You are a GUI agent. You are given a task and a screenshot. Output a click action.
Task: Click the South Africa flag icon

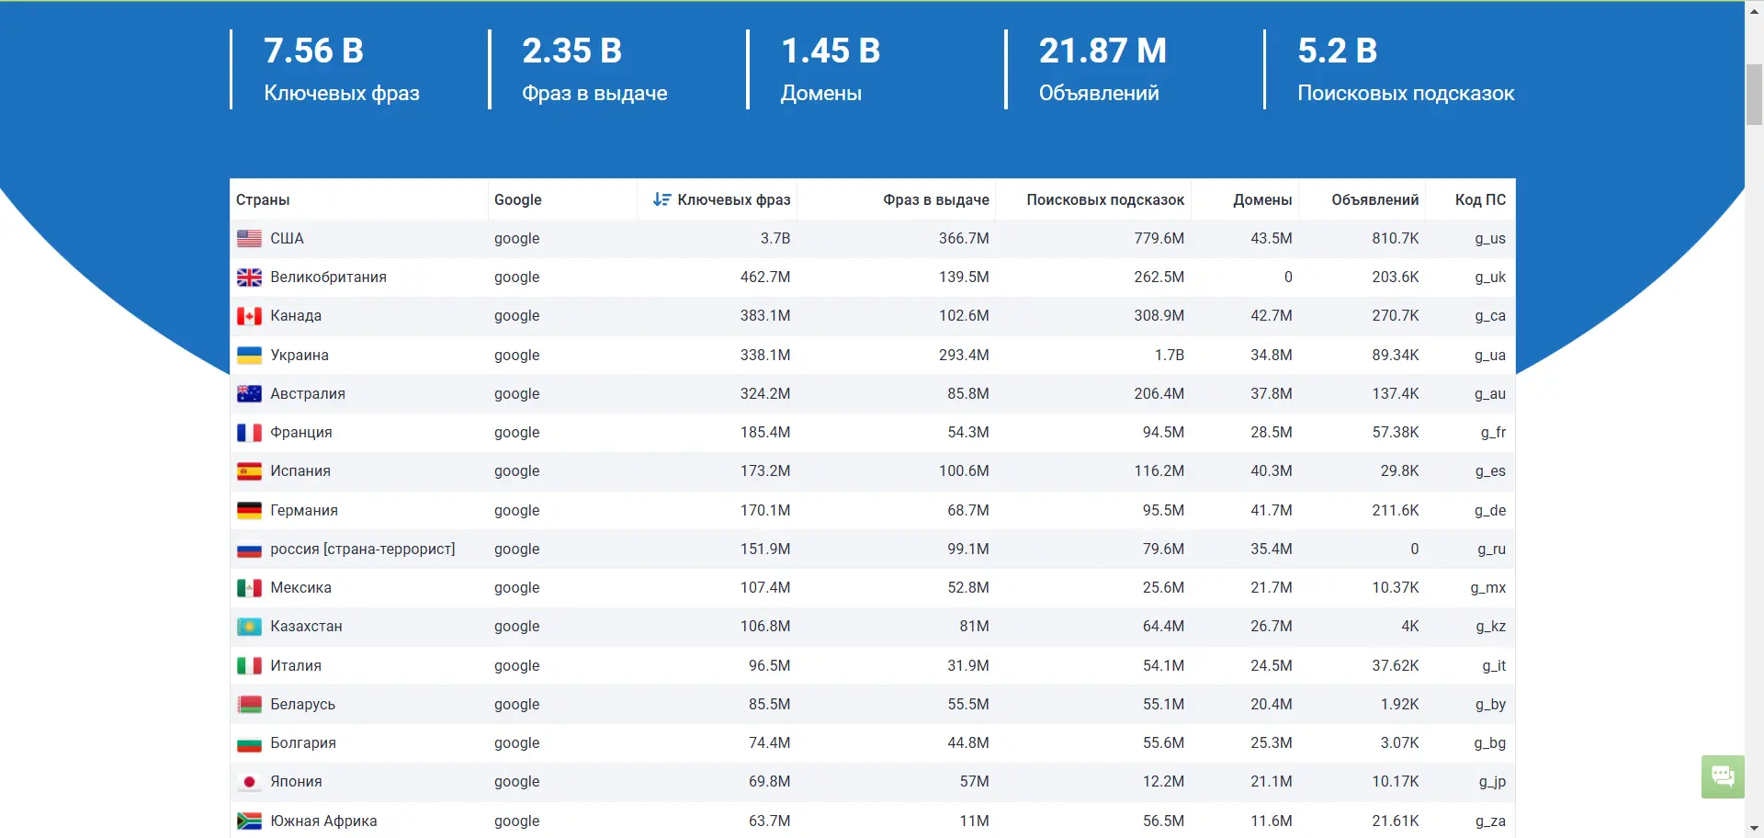[249, 821]
